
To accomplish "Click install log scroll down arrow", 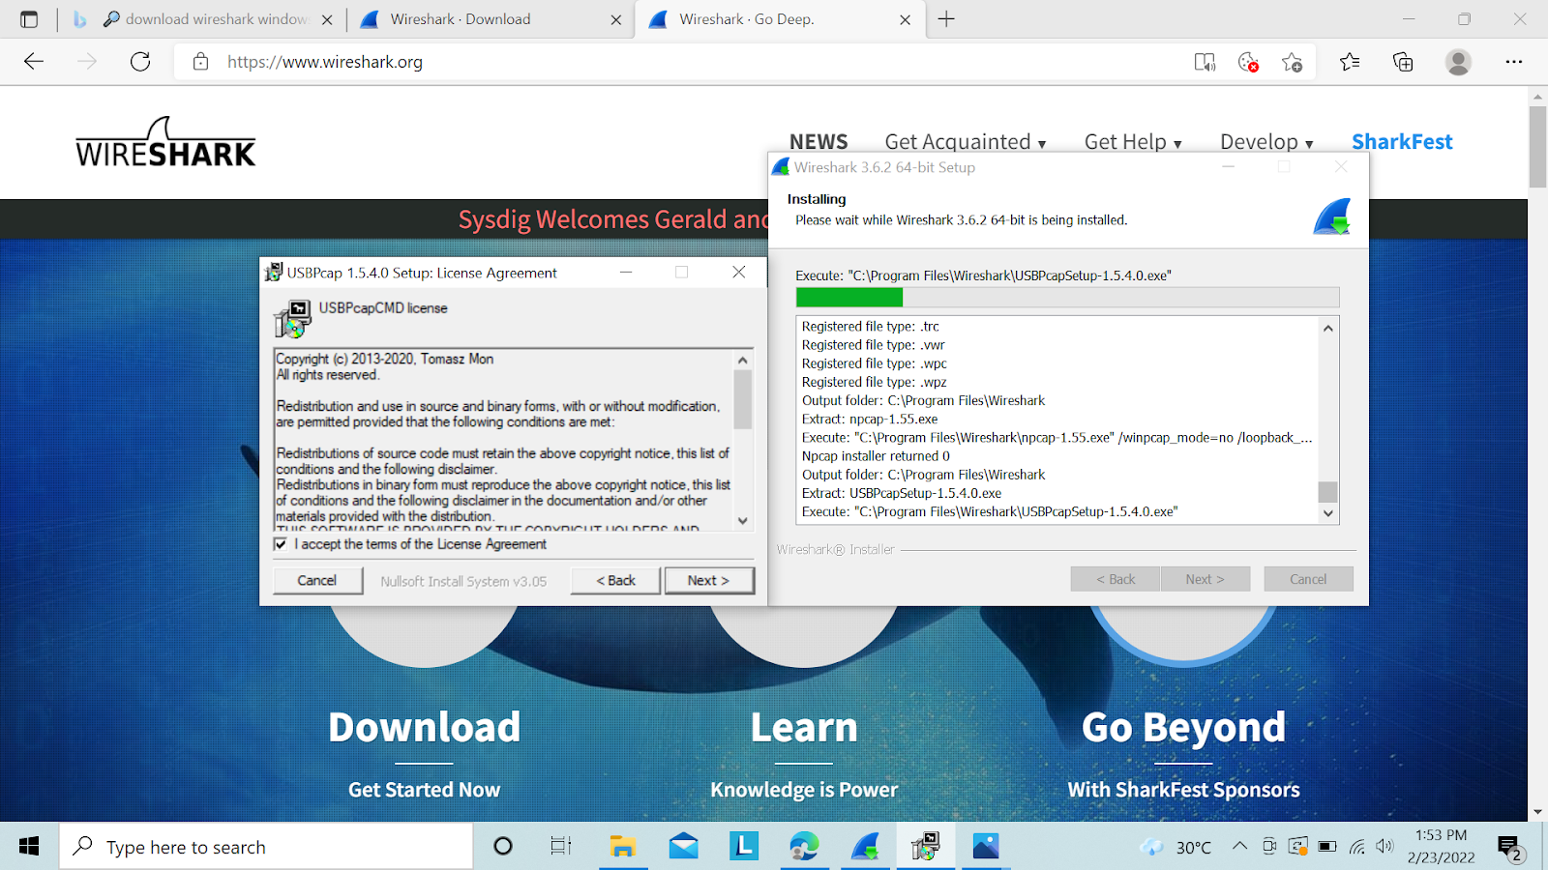I will pyautogui.click(x=1328, y=513).
